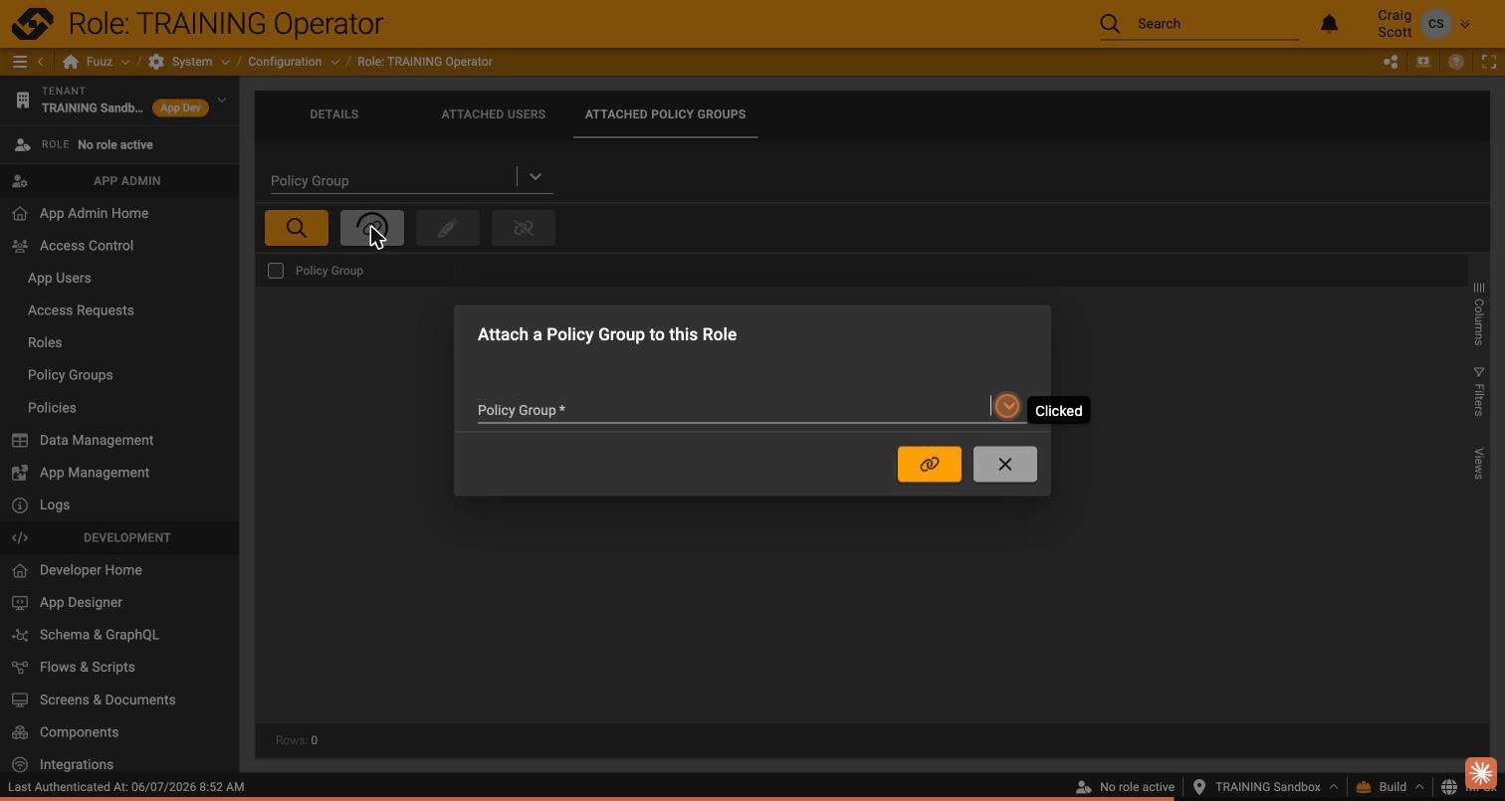Screen dimensions: 1505x801
Task: Click the share nodes icon in breadcrumb bar
Action: tap(1391, 62)
